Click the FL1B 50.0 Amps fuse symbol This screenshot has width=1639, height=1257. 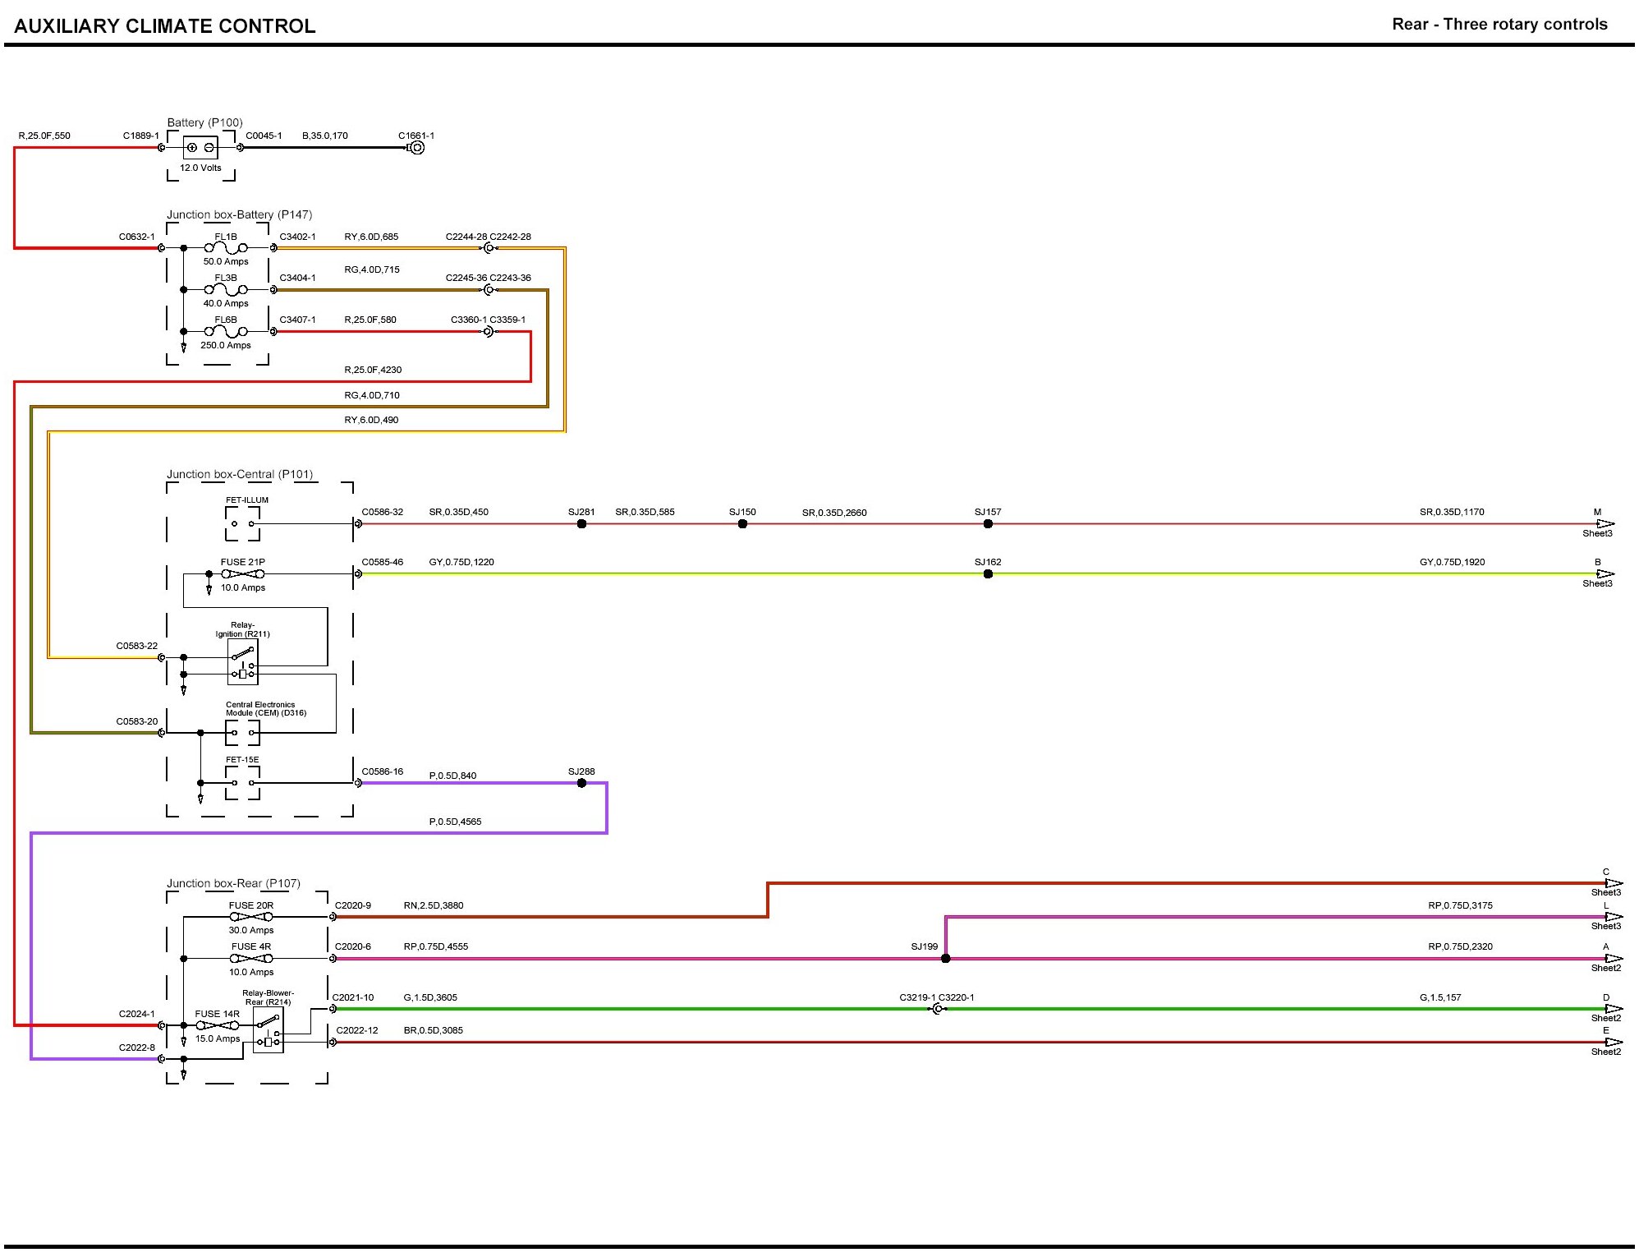pyautogui.click(x=226, y=248)
